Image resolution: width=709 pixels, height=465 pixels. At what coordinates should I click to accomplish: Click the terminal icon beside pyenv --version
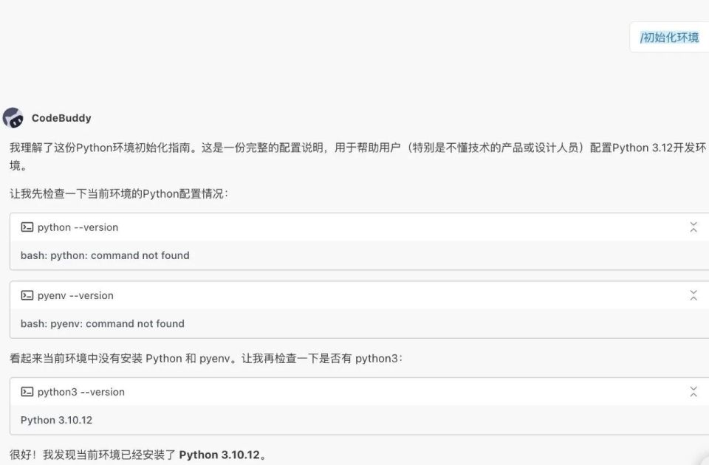[27, 295]
